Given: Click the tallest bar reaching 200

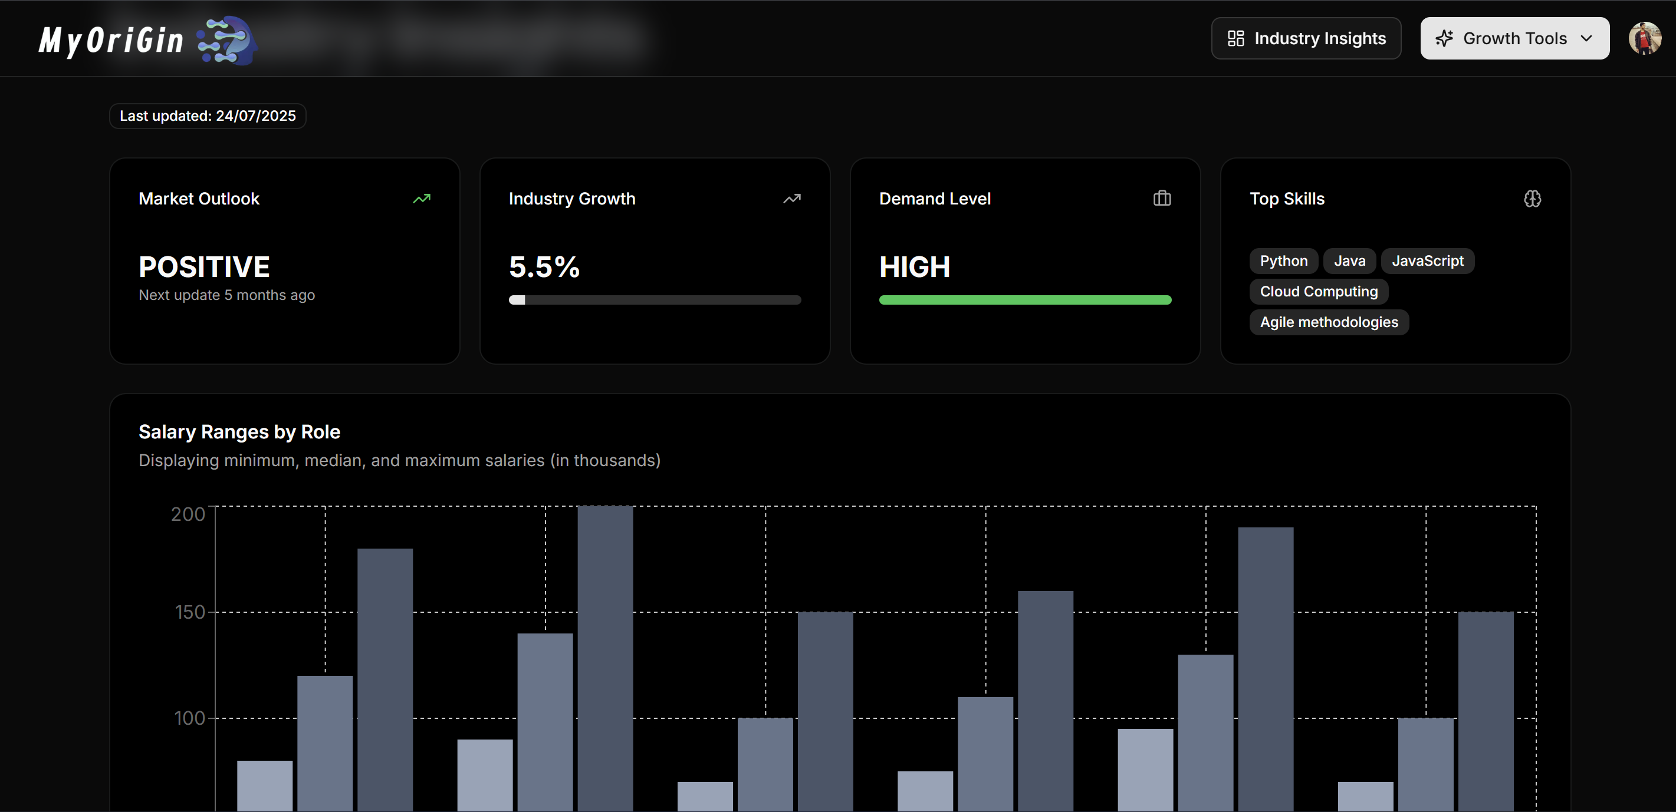Looking at the screenshot, I should [x=605, y=656].
